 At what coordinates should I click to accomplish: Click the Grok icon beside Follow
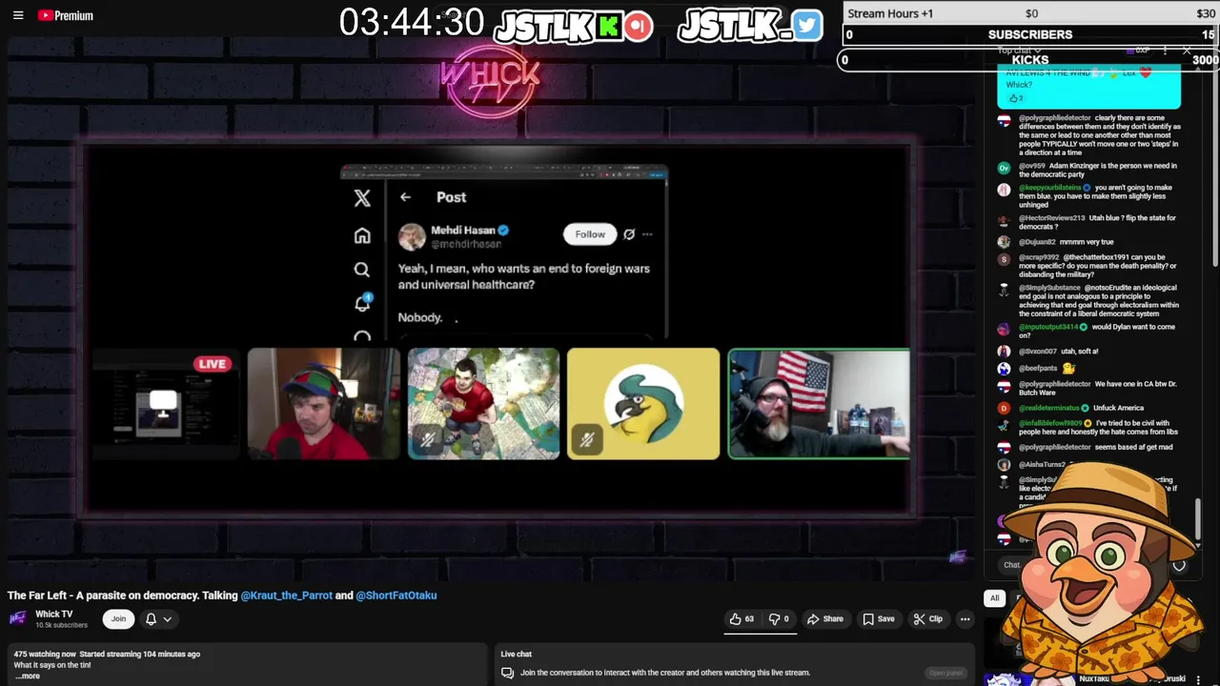(x=629, y=234)
